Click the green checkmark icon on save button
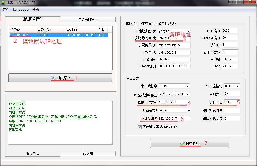Image resolution: width=257 pixels, height=166 pixels. pos(183,143)
